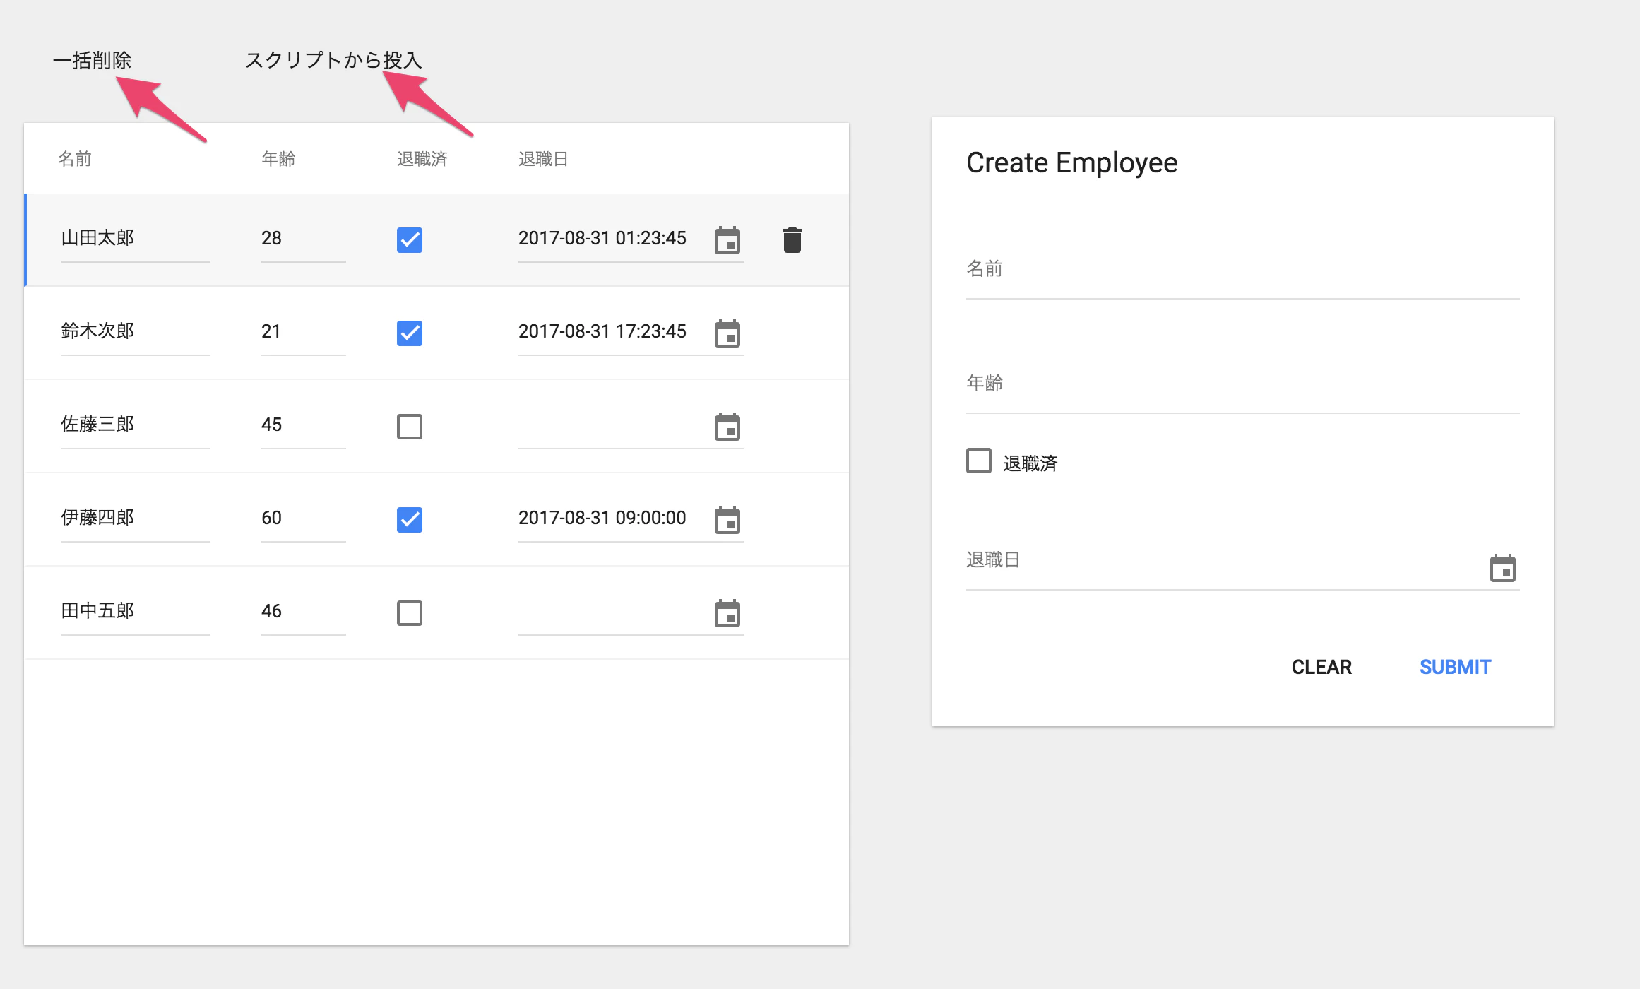Click the 退職済 column header
Viewport: 1640px width, 989px height.
(x=422, y=159)
